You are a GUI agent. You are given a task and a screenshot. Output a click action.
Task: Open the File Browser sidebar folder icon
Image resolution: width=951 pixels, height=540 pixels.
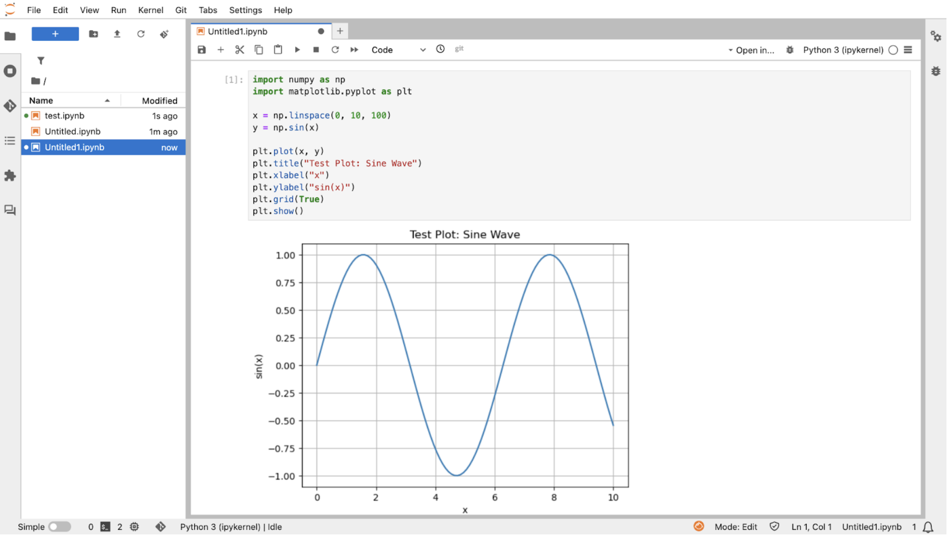click(10, 36)
